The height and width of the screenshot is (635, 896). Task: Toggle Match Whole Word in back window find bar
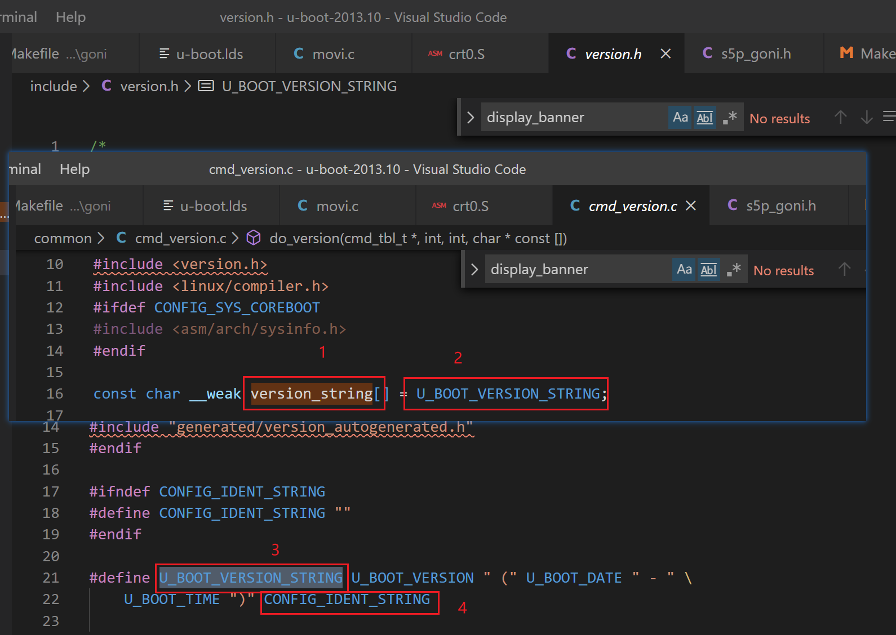click(705, 118)
